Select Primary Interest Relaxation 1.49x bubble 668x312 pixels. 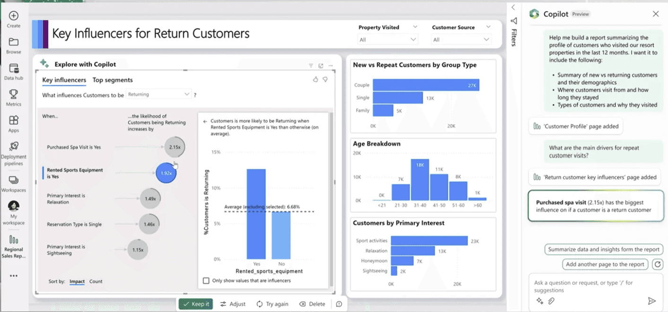pyautogui.click(x=150, y=199)
